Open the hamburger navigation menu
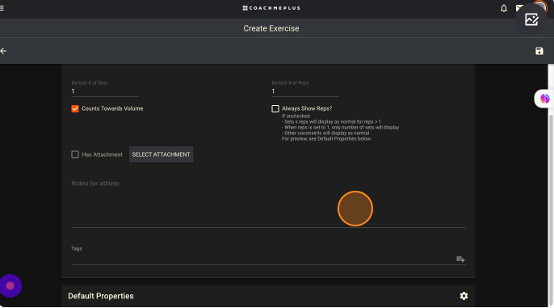Image resolution: width=554 pixels, height=308 pixels. pyautogui.click(x=2, y=8)
